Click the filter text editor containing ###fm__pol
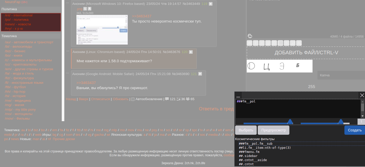The image size is (365, 167). 298,109
